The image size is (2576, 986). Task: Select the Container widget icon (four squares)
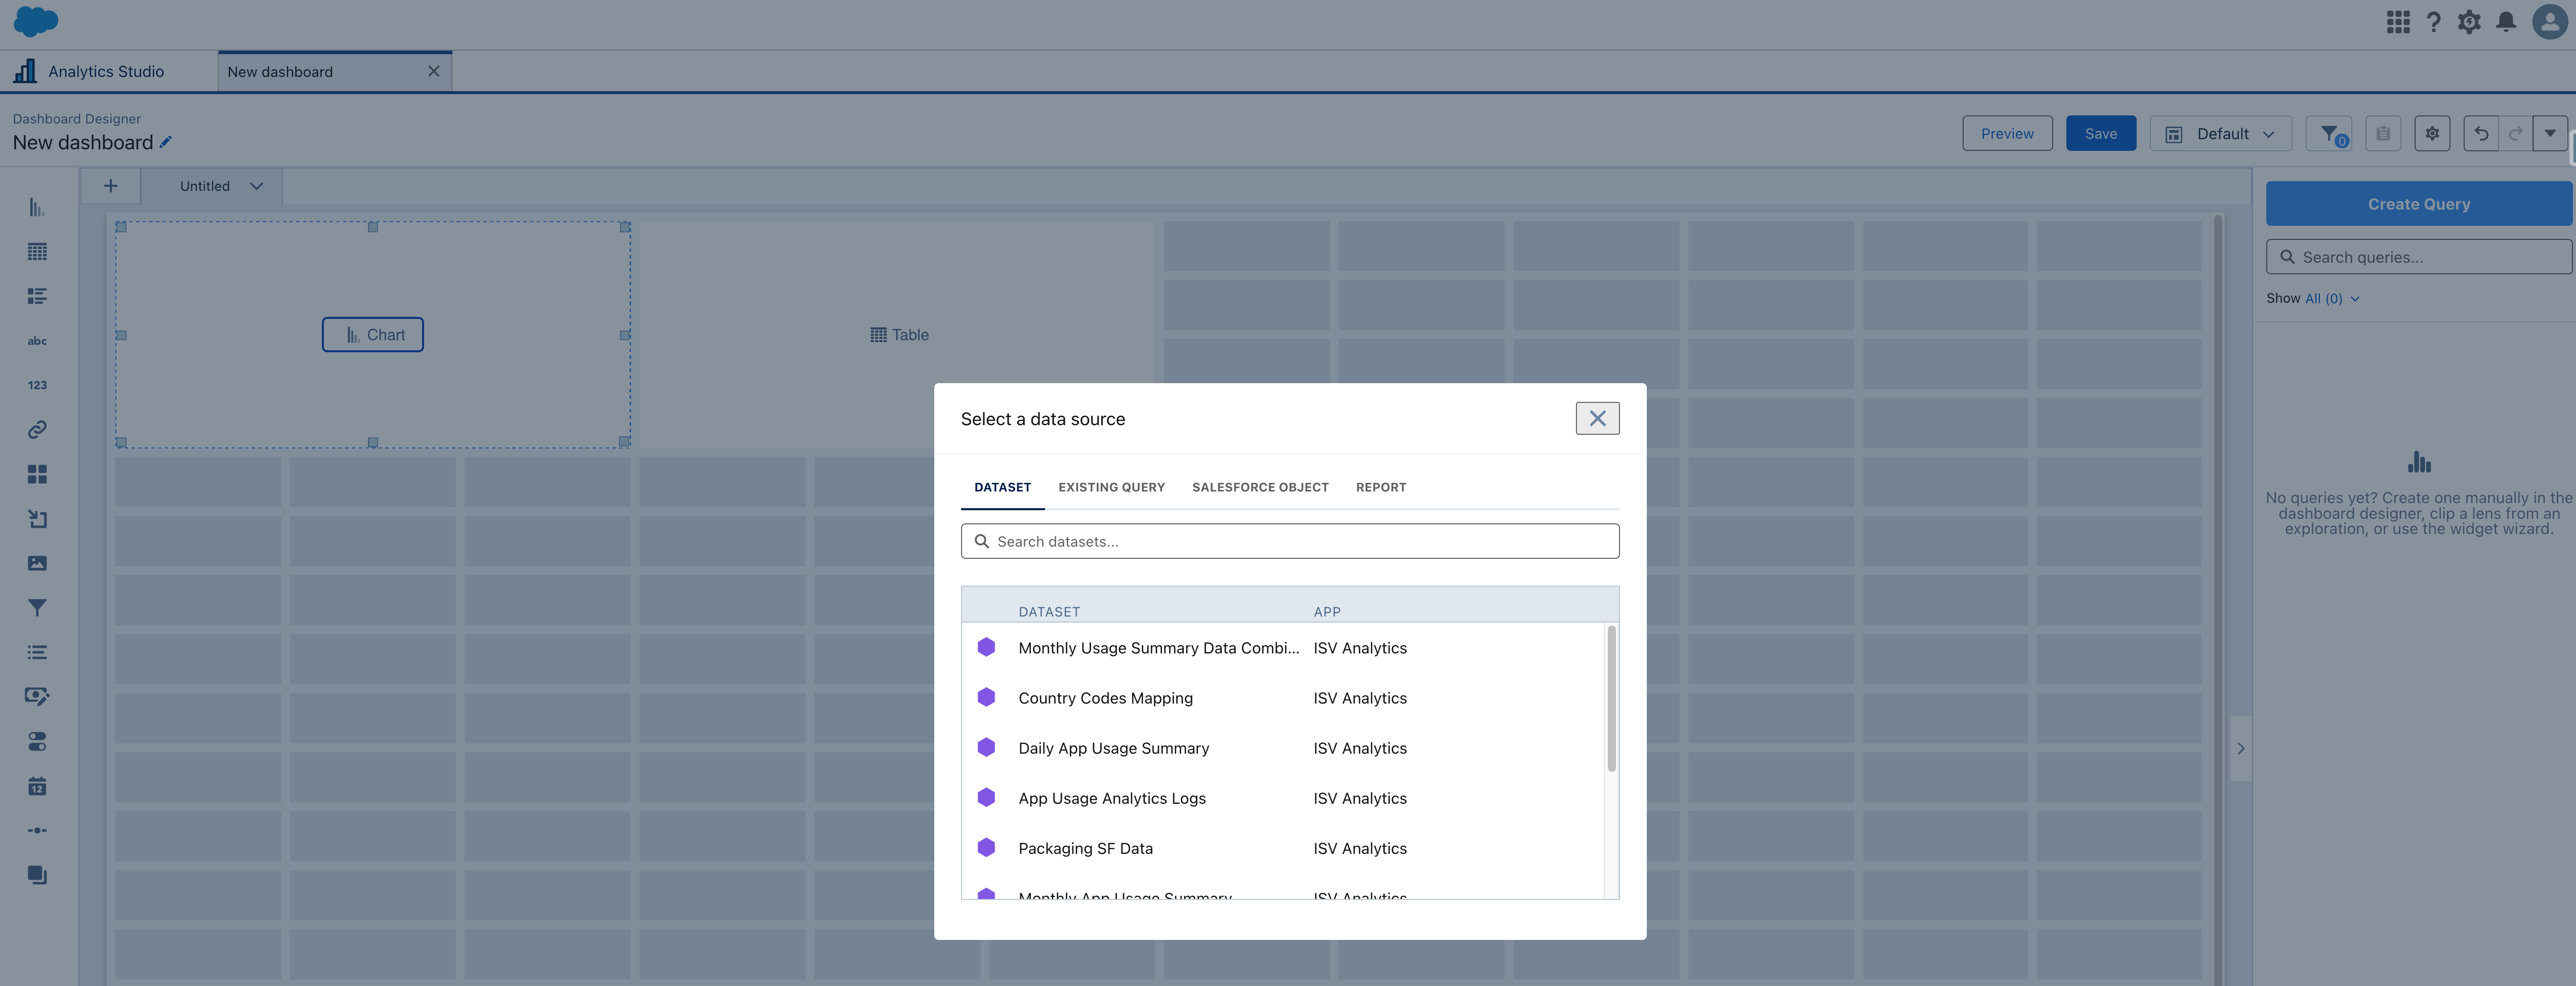[x=37, y=474]
